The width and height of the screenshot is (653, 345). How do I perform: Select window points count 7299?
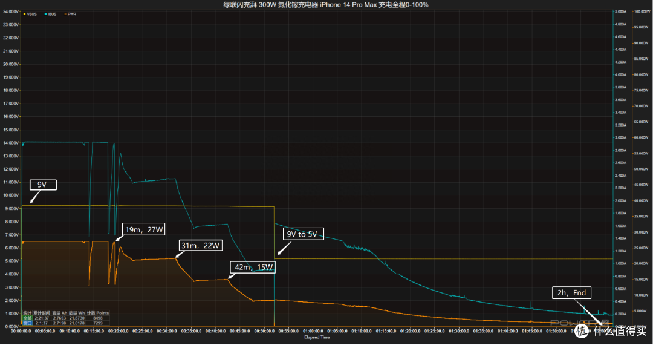click(x=98, y=323)
